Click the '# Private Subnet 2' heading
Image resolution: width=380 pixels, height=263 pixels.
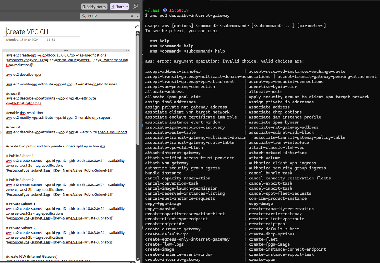pyautogui.click(x=21, y=228)
